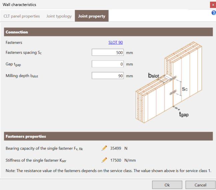Click the Milling depth bslot label
The height and width of the screenshot is (190, 216).
pos(22,76)
